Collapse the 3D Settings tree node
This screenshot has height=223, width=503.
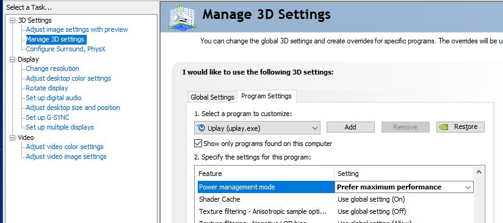coord(13,20)
